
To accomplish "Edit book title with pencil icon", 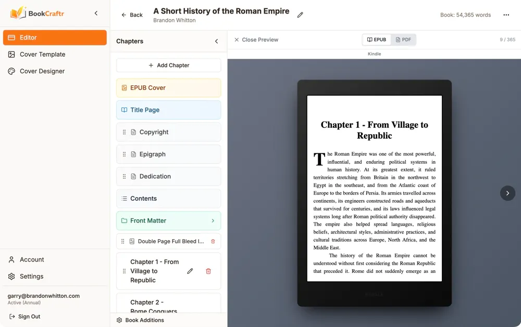I will (x=300, y=15).
